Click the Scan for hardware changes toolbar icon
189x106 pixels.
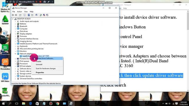click(x=36, y=15)
